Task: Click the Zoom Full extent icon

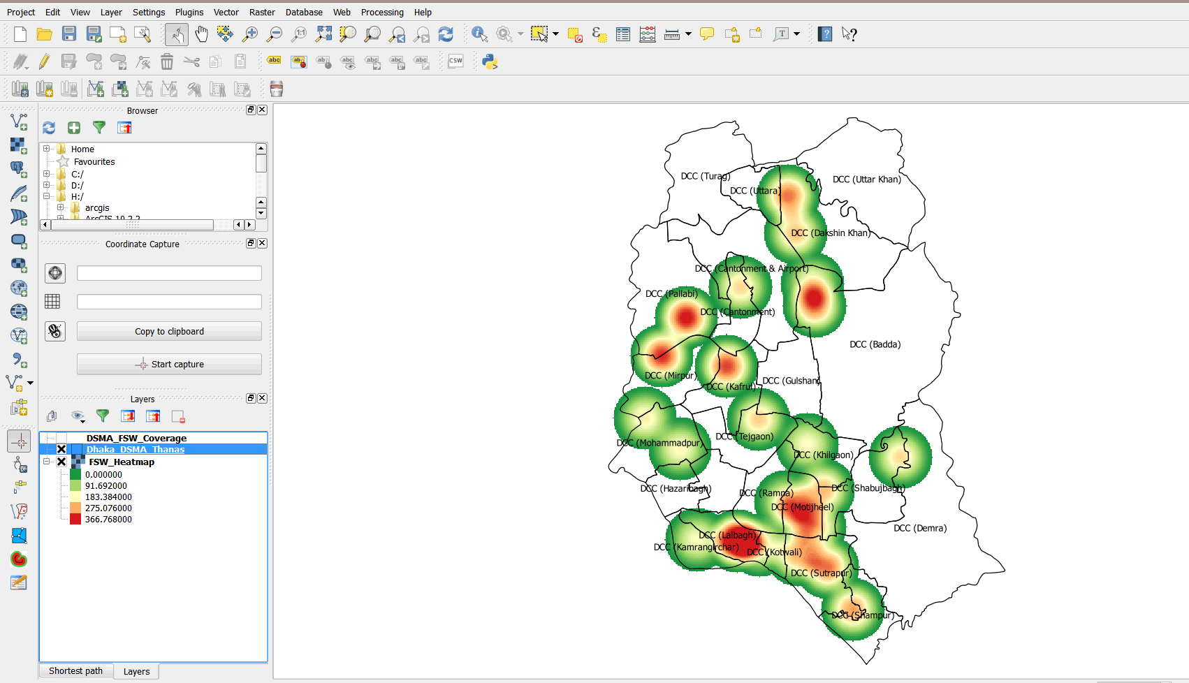Action: click(x=323, y=34)
